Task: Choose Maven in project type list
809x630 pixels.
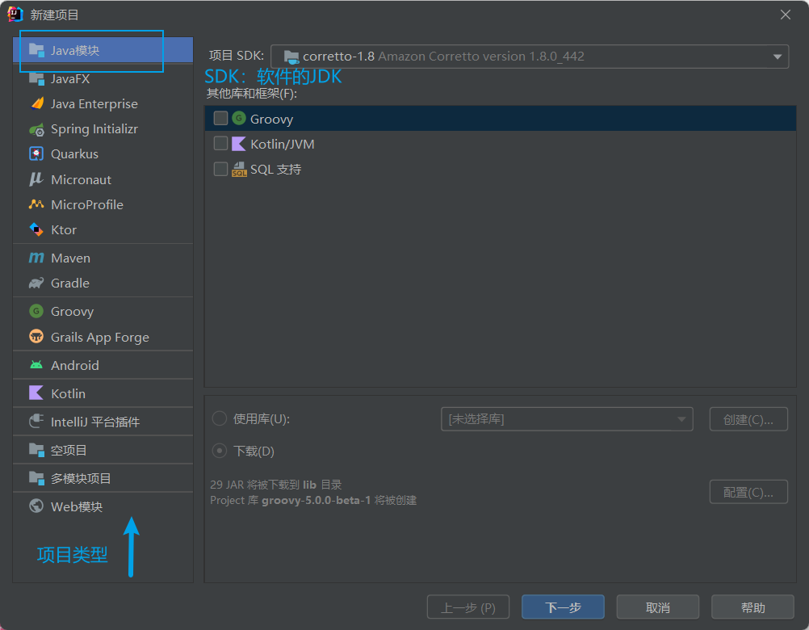Action: [103, 258]
